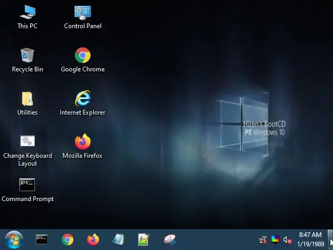Launch Chrome from the taskbar
The width and height of the screenshot is (333, 250).
click(68, 240)
